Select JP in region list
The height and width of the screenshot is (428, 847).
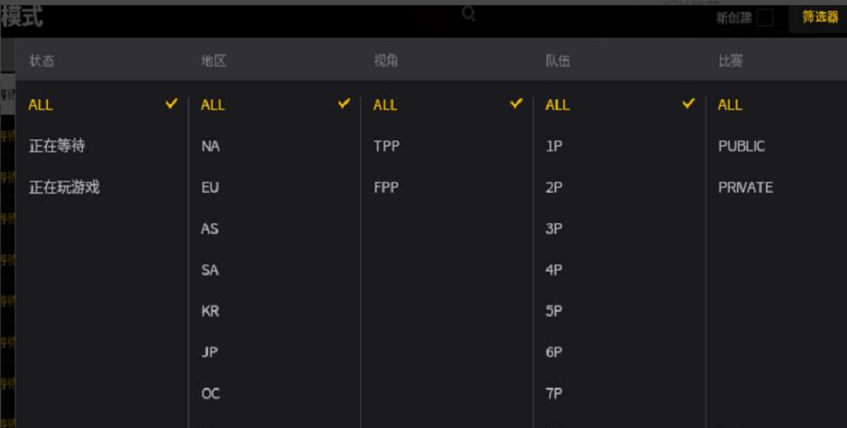209,353
